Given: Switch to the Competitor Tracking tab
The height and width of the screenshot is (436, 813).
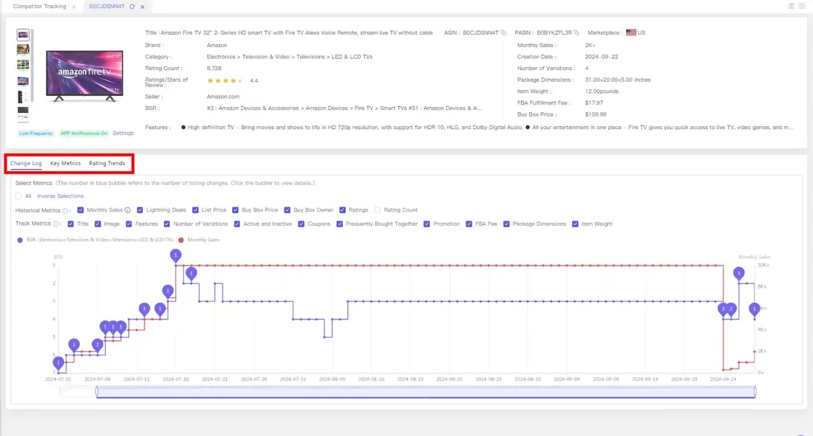Looking at the screenshot, I should pos(39,7).
